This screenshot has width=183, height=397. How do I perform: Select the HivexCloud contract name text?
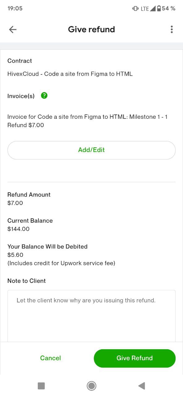point(70,74)
